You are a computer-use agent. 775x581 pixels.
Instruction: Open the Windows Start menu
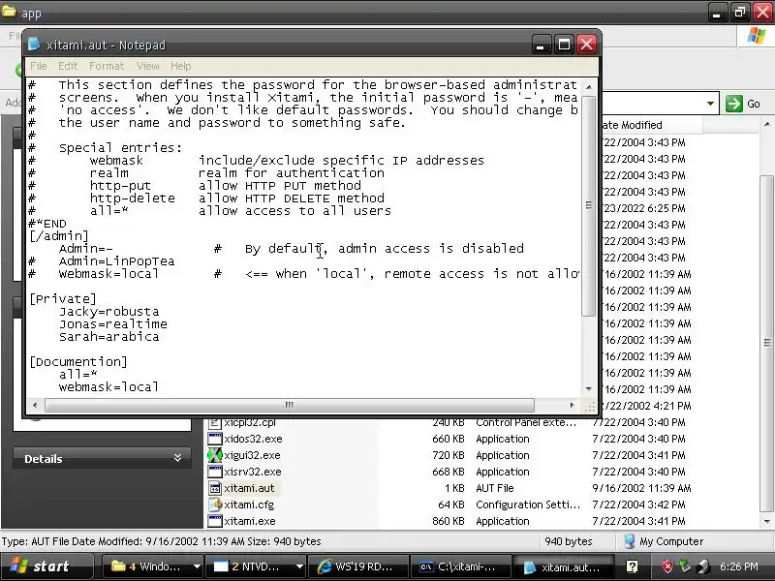[46, 566]
